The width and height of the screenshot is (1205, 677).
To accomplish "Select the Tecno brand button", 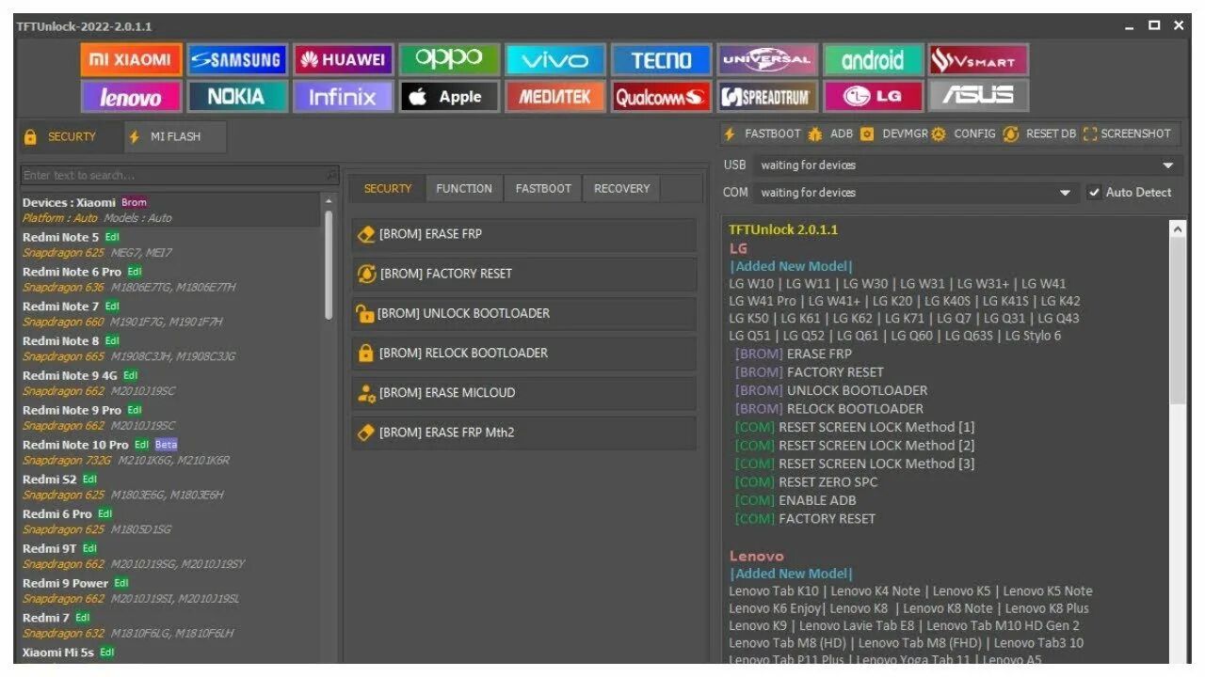I will click(x=661, y=60).
